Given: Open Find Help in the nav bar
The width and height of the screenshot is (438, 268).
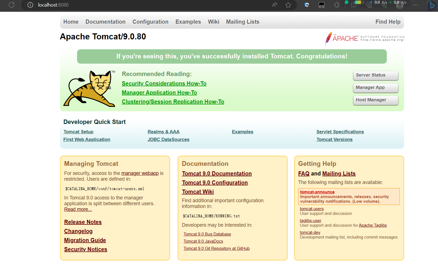Looking at the screenshot, I should point(388,22).
